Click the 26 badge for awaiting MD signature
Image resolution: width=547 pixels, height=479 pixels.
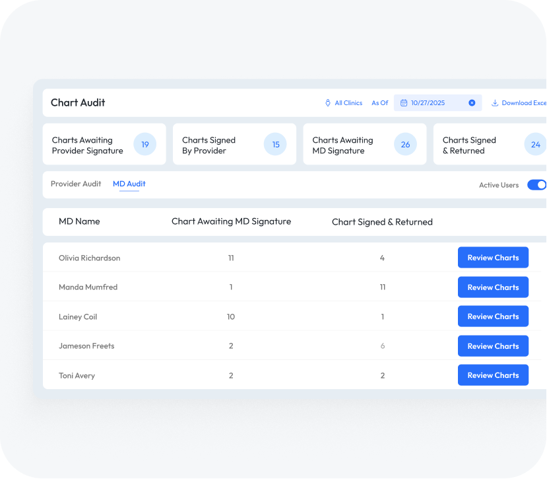(x=405, y=145)
